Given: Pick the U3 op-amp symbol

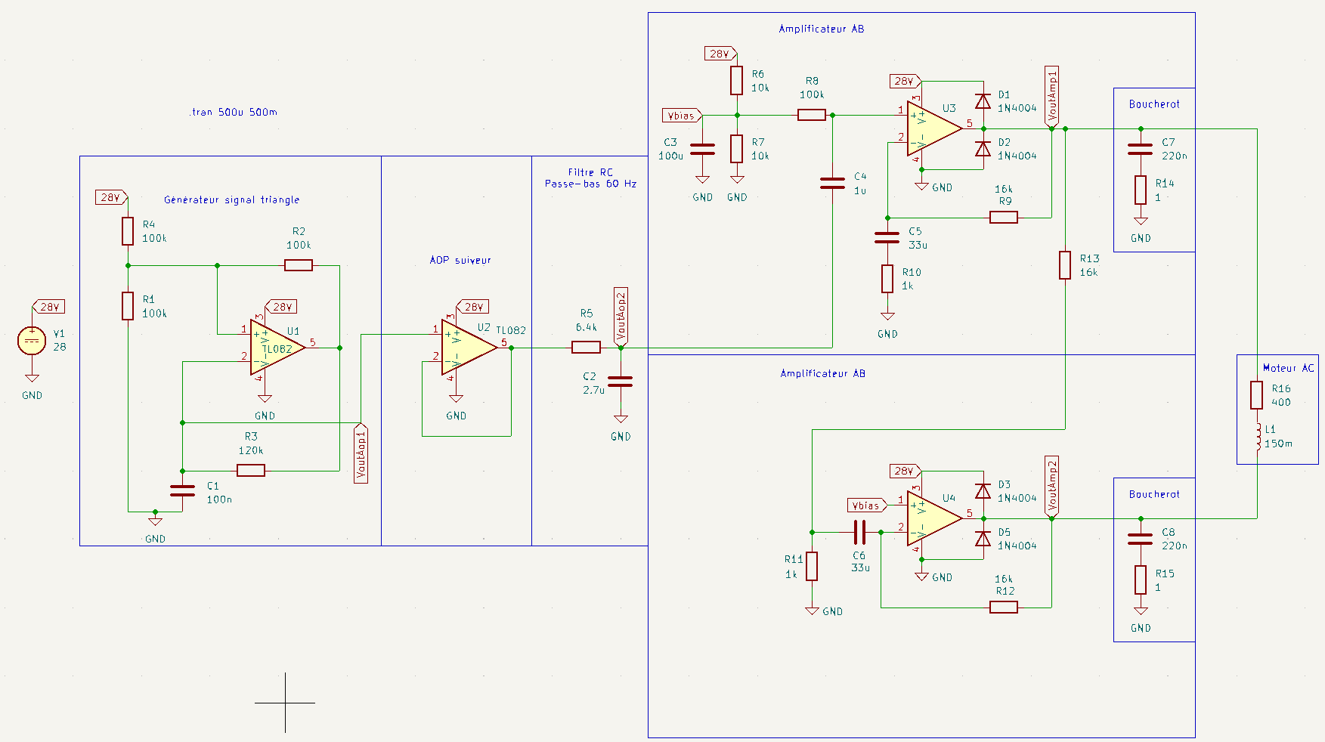Looking at the screenshot, I should [x=935, y=128].
